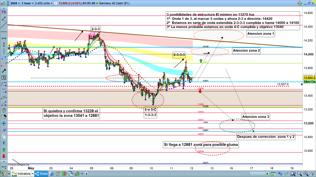Open the Indicators menu
This screenshot has height=177, width=316.
click(23, 174)
